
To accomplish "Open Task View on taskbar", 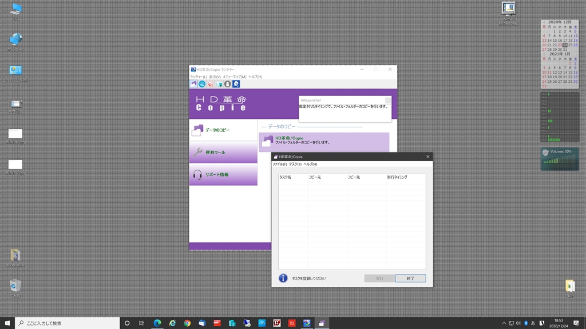I will click(142, 323).
